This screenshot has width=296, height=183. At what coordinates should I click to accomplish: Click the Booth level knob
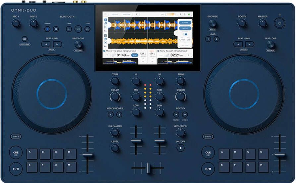pos(242,23)
